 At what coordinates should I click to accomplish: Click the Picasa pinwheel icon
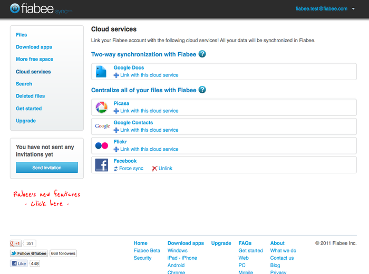coord(102,107)
